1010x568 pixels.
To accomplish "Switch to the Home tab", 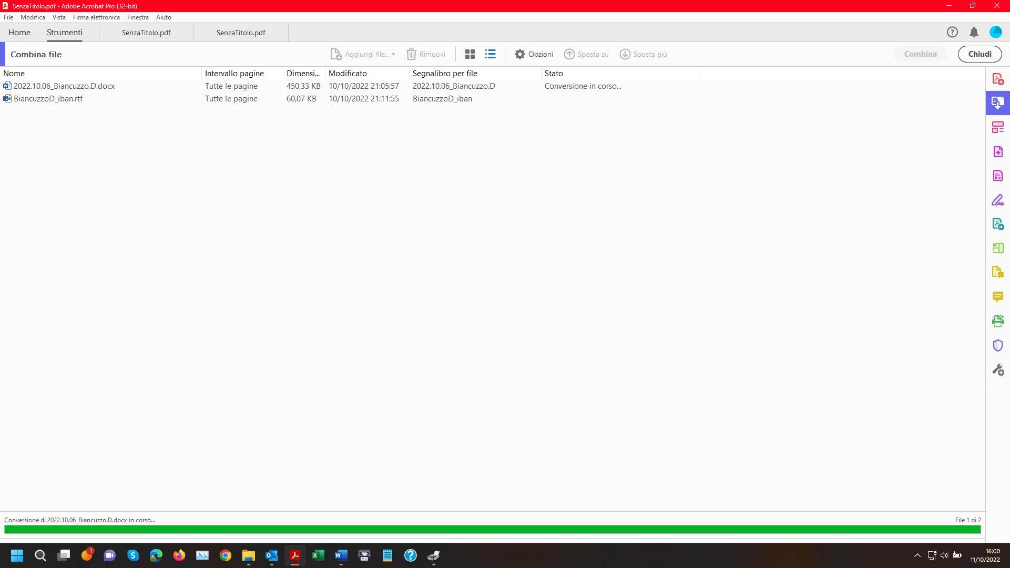I will click(x=19, y=32).
